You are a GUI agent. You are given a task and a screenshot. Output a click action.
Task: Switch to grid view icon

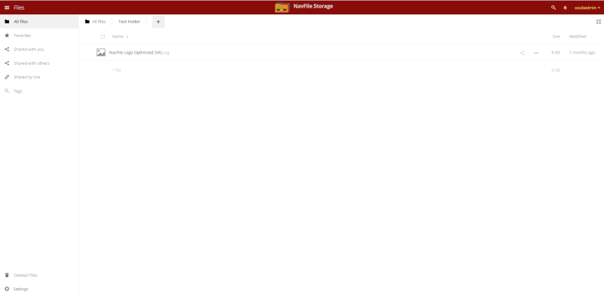tap(598, 22)
